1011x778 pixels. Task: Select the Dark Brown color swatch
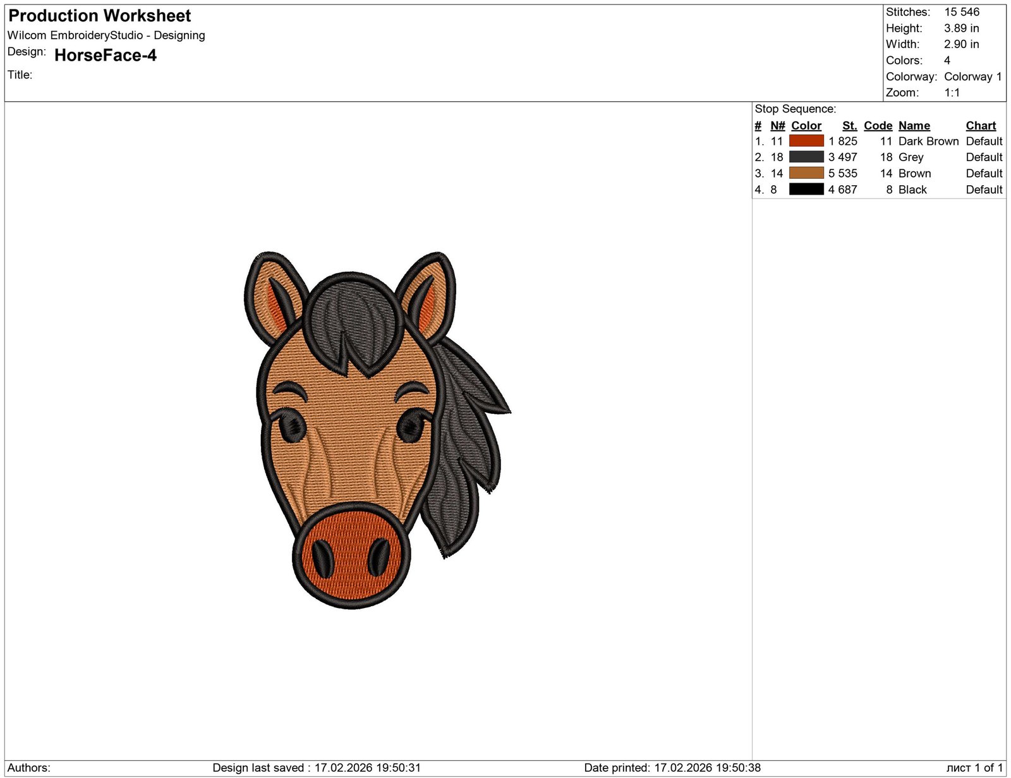806,141
